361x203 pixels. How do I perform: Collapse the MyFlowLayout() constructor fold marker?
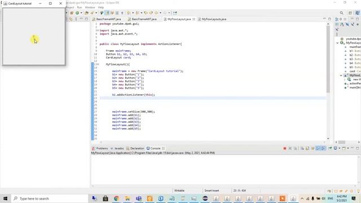pos(98,64)
